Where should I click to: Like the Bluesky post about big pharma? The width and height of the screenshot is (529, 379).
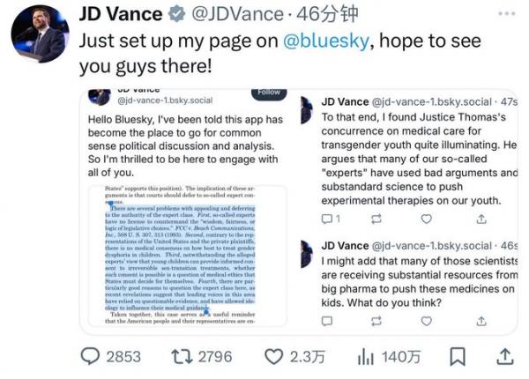(427, 321)
